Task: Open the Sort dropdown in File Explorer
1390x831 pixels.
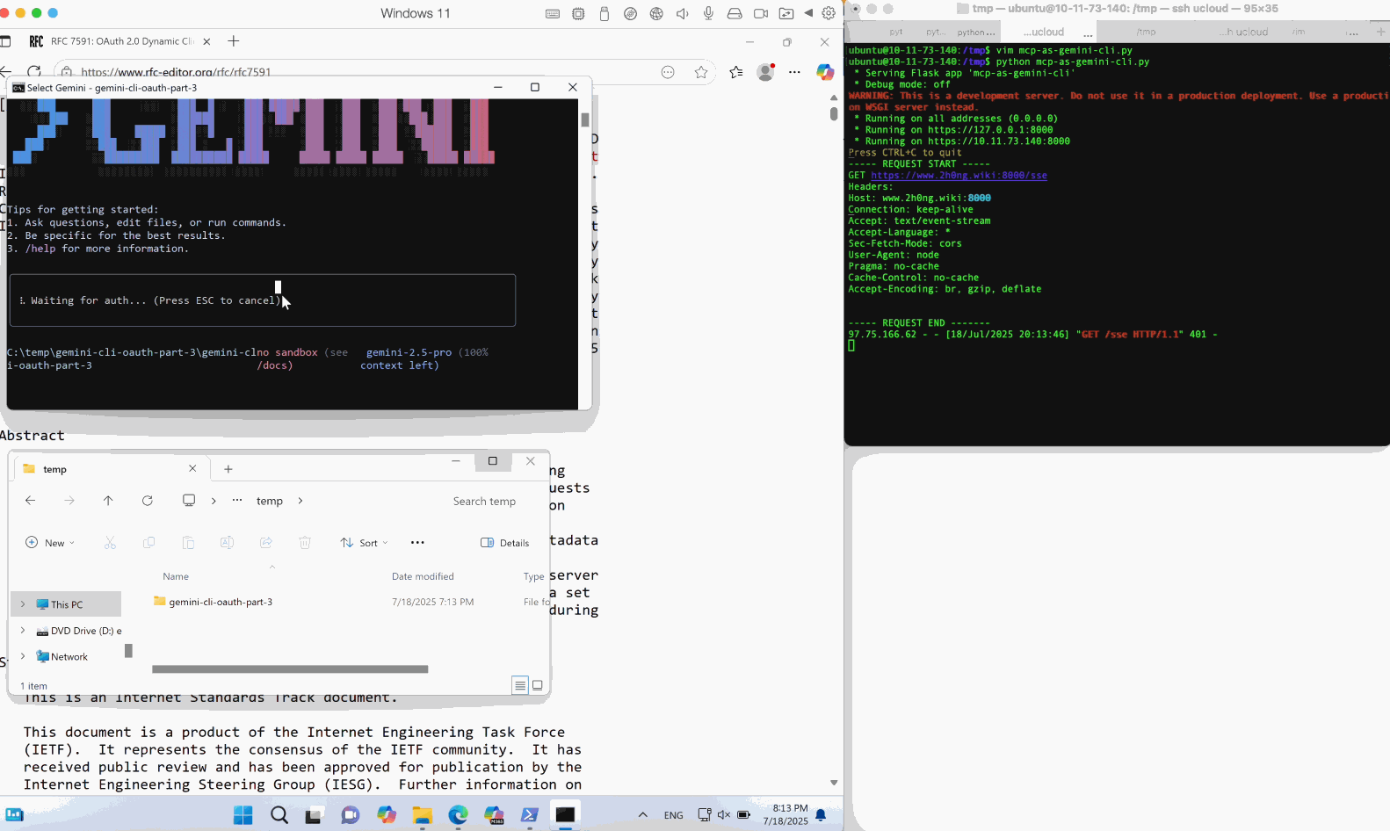Action: tap(364, 543)
